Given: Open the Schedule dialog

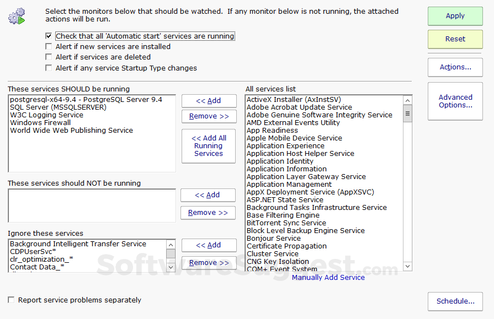Looking at the screenshot, I should click(x=455, y=301).
